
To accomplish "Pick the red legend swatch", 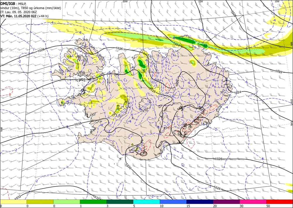I will (x=280, y=202).
